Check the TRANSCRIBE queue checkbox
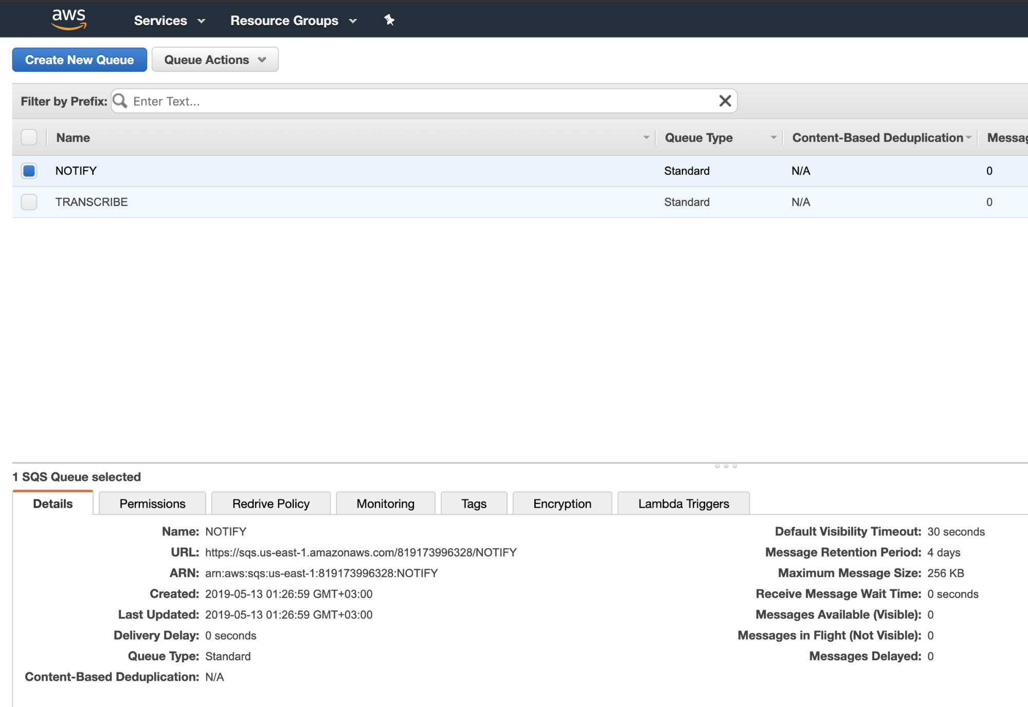The height and width of the screenshot is (707, 1028). (29, 202)
